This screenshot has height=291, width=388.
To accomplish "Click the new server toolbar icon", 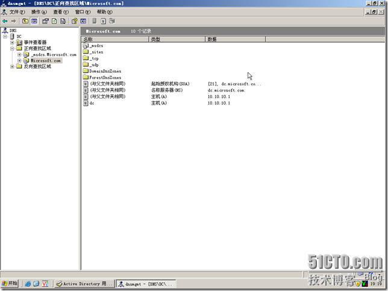I will [x=94, y=21].
